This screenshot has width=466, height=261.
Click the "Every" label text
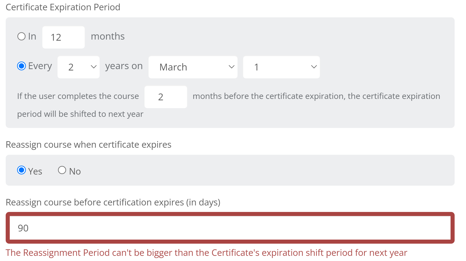pos(40,66)
